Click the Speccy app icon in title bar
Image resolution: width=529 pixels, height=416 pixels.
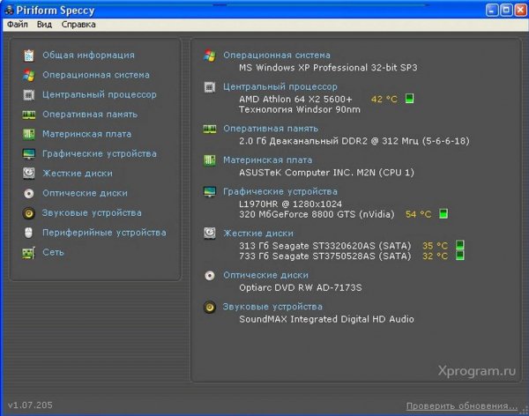(9, 10)
